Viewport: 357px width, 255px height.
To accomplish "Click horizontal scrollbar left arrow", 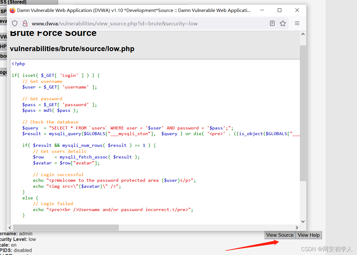I will click(10, 227).
